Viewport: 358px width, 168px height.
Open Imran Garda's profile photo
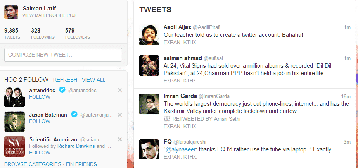click(x=149, y=103)
